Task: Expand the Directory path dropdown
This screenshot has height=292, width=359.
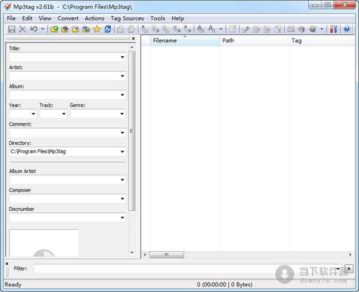Action: pyautogui.click(x=123, y=151)
